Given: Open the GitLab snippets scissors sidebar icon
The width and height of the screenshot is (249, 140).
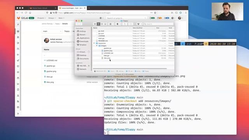Looking at the screenshot, I should click(18, 96).
